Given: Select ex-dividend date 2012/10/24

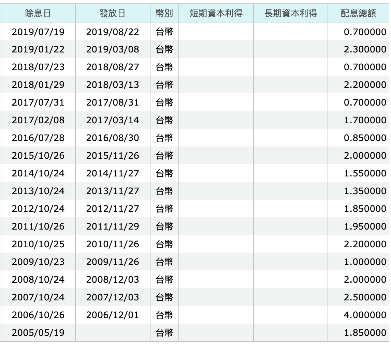Looking at the screenshot, I should pos(38,208).
